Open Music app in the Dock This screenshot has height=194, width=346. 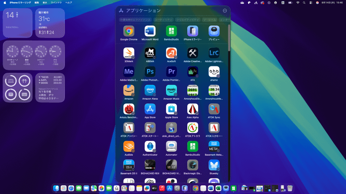pos(162,188)
